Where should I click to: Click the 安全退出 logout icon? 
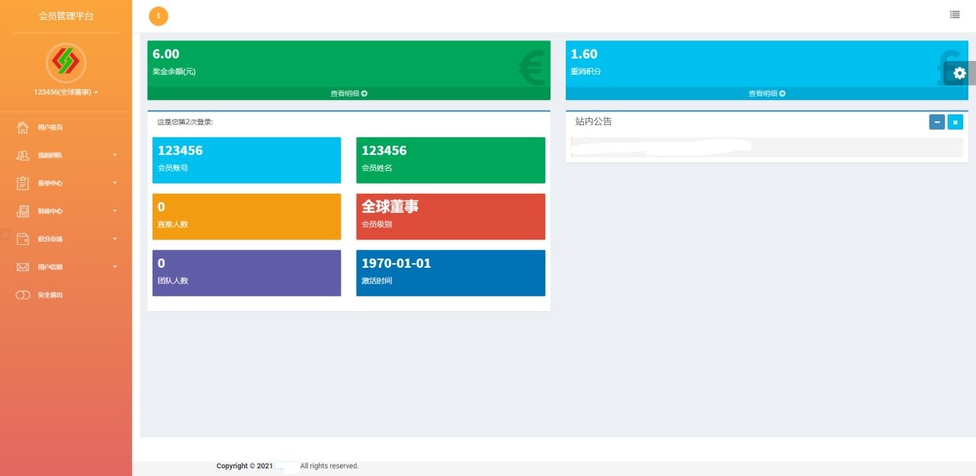pos(23,295)
